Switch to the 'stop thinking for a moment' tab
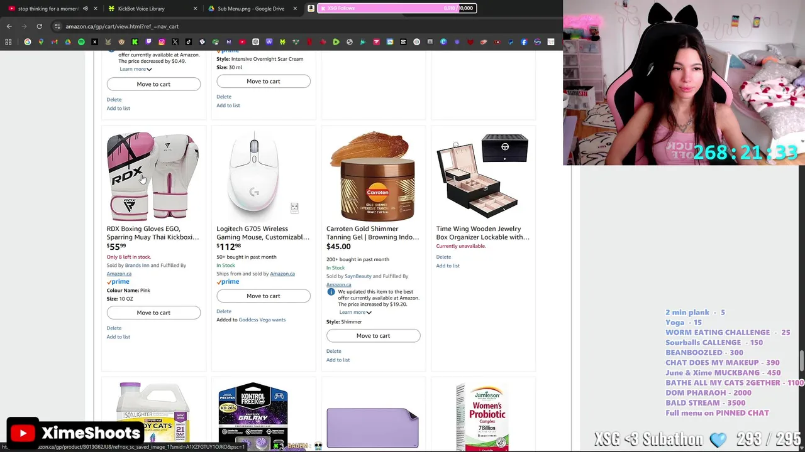This screenshot has height=452, width=805. (x=48, y=9)
